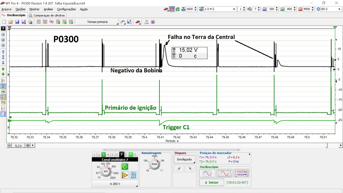Click the yellow amplifier triangle icon
The image size is (343, 193).
point(125,175)
